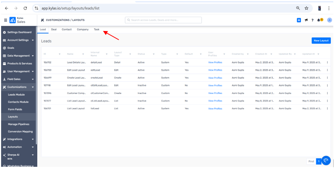This screenshot has height=169, width=334.
Task: Open the chat support bubble
Action: pyautogui.click(x=326, y=161)
